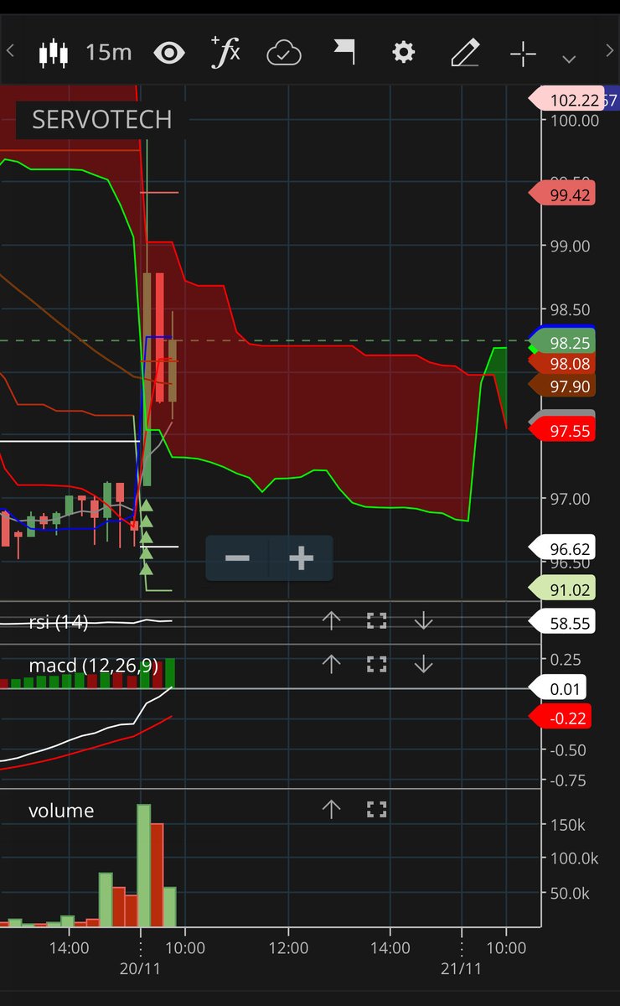Screen dimensions: 620x1006
Task: Click the flag alert icon
Action: click(x=344, y=54)
